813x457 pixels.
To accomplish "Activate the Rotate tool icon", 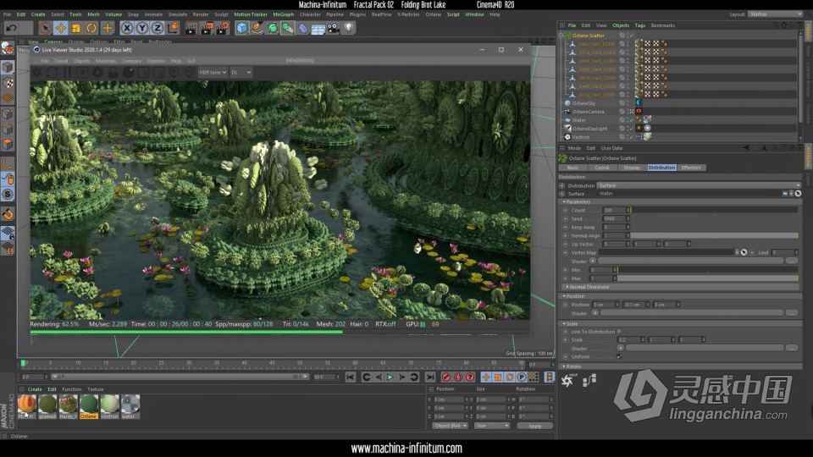I will (91, 28).
